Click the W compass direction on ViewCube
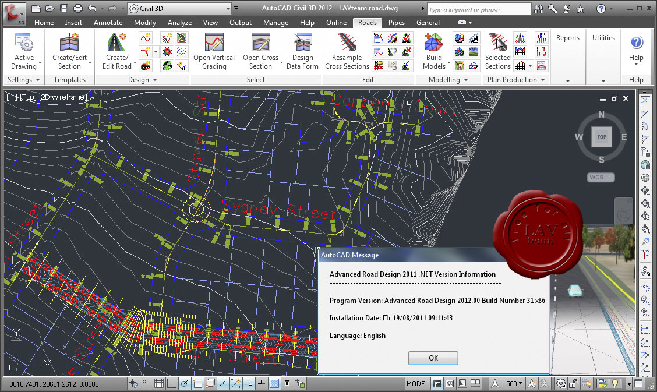657x392 pixels. tap(579, 137)
